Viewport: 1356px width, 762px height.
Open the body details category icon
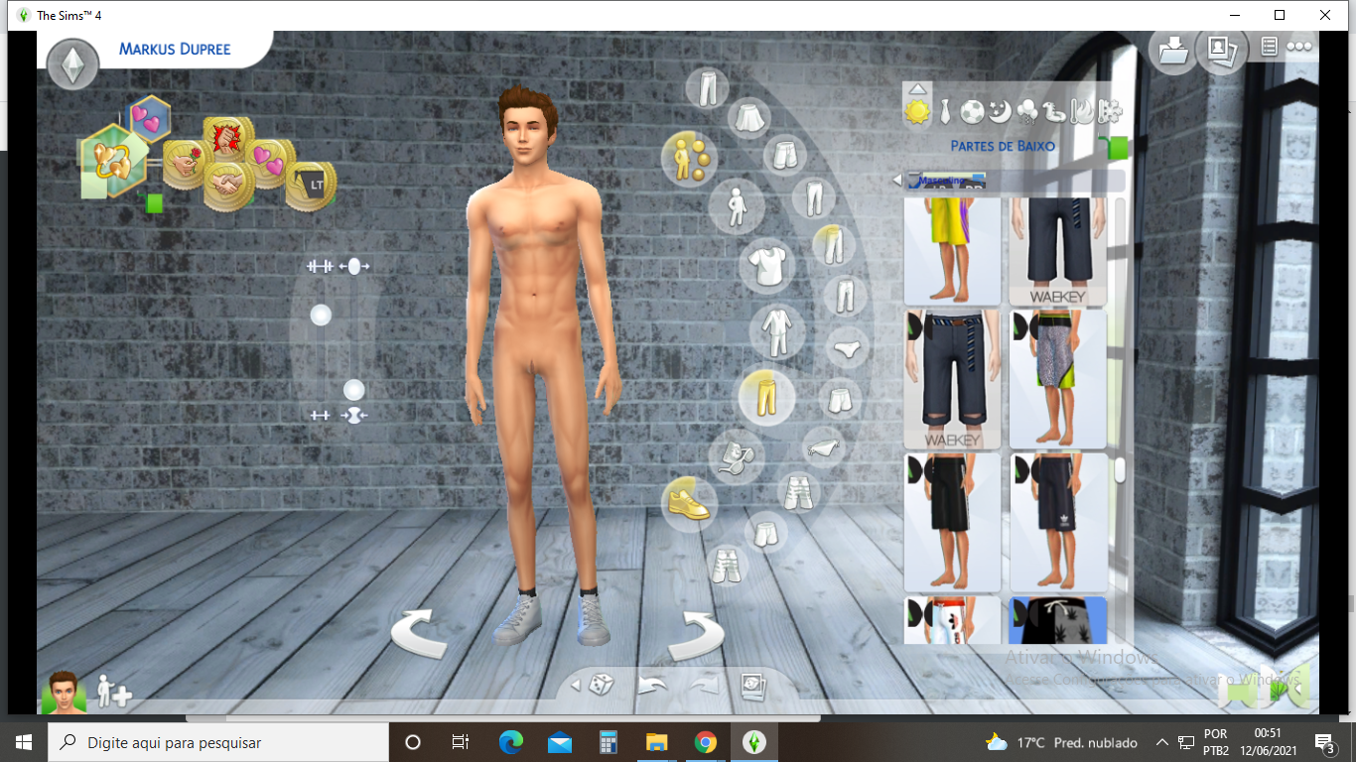click(x=737, y=207)
